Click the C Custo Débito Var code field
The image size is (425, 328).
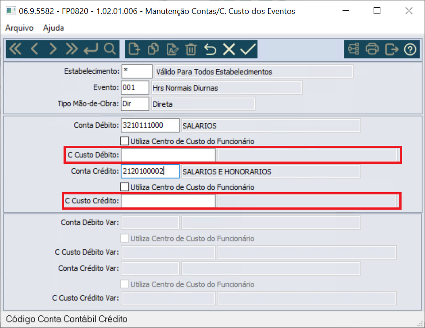(x=168, y=252)
